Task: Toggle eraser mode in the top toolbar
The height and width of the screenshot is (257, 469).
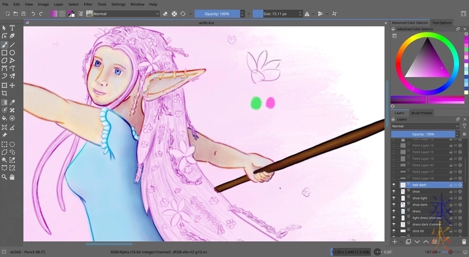Action: (x=165, y=13)
